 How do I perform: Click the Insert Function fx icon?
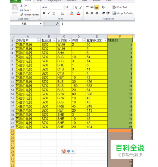tap(57, 23)
